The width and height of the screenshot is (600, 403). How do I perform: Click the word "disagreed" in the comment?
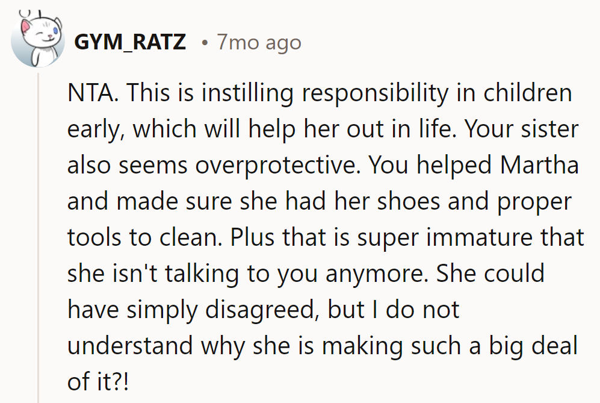[265, 309]
